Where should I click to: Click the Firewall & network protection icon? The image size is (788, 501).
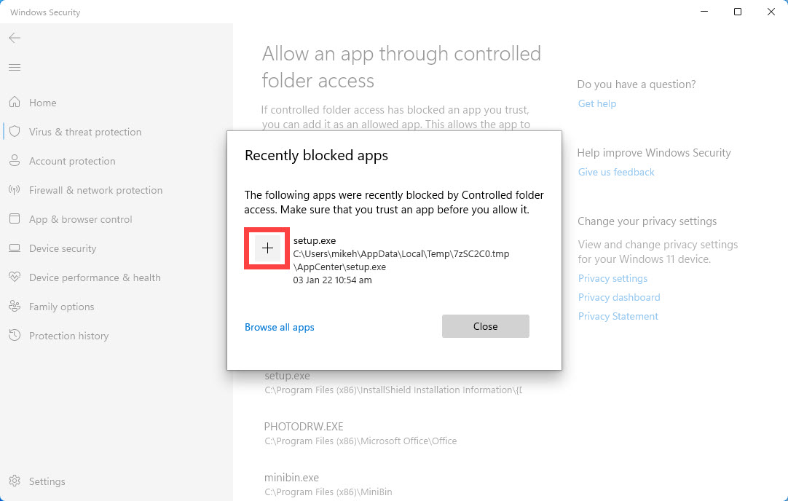pos(15,190)
